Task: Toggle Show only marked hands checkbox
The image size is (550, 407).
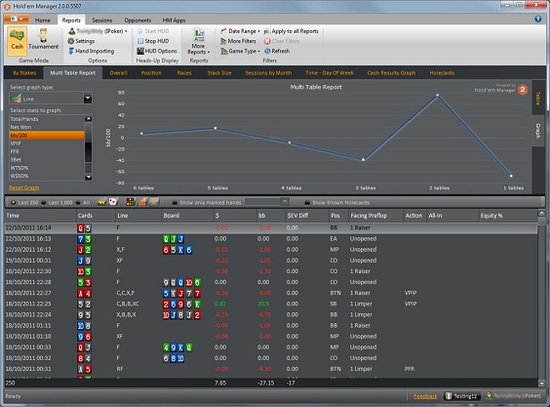Action: 175,203
